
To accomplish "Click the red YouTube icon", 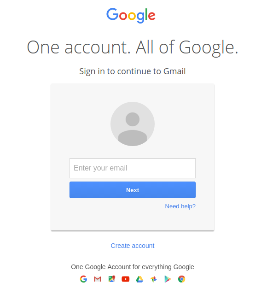I will pos(126,279).
